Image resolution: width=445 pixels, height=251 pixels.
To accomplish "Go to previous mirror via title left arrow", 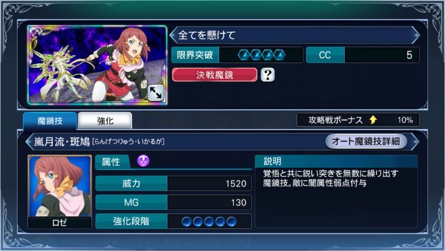I will point(173,35).
